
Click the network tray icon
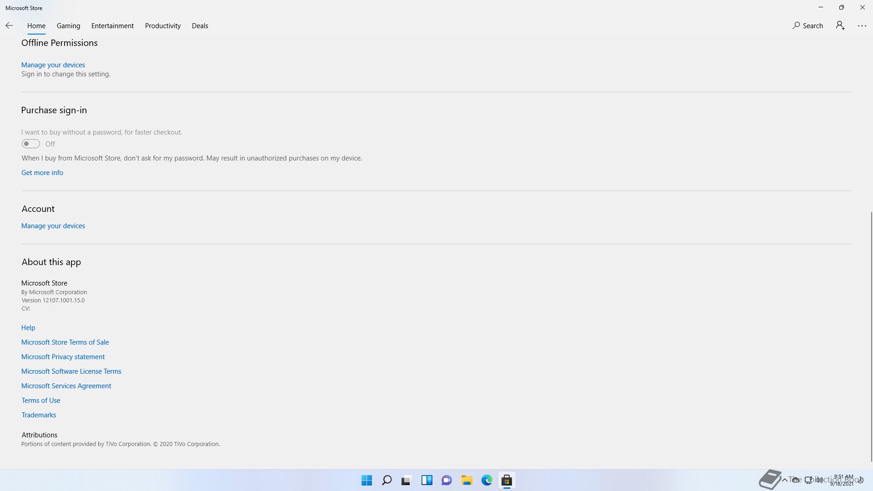click(x=808, y=480)
